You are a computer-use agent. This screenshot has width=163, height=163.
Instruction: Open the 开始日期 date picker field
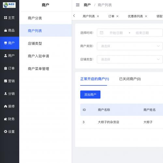point(116,33)
